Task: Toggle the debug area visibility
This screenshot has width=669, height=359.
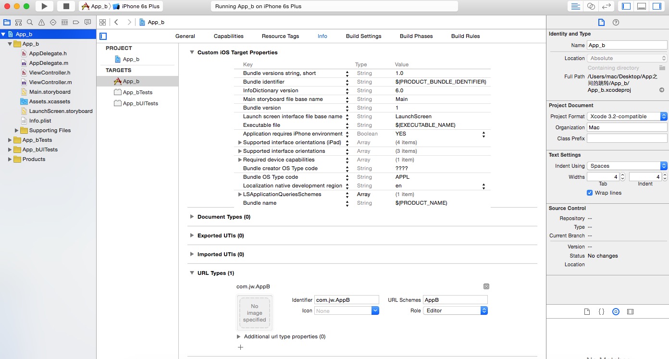Action: (641, 6)
